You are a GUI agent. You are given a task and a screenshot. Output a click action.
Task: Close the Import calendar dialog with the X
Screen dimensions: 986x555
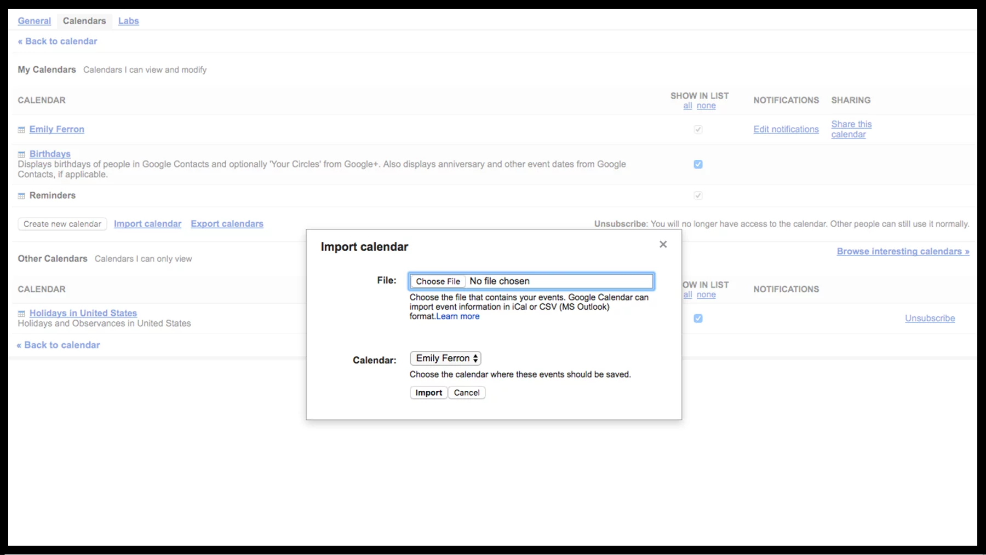point(663,244)
